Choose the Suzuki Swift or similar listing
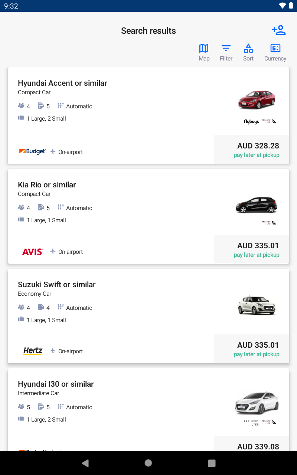Viewport: 297px width, 475px height. coord(56,285)
